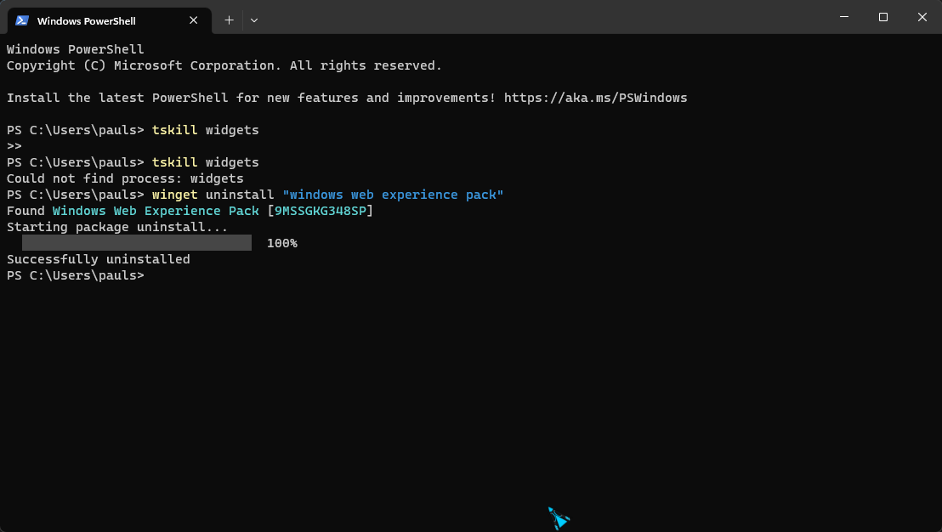
Task: Maximize the terminal window
Action: tap(883, 17)
